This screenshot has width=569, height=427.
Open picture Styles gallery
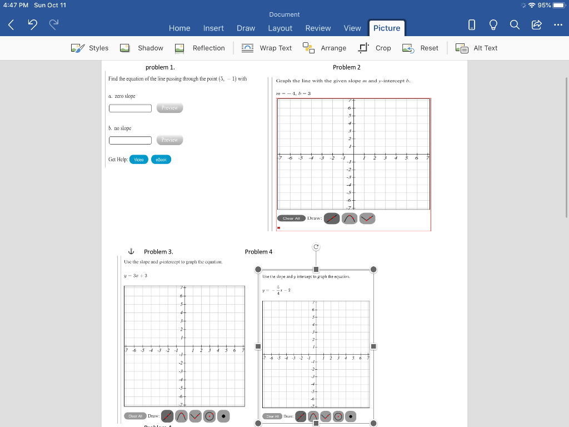[89, 48]
